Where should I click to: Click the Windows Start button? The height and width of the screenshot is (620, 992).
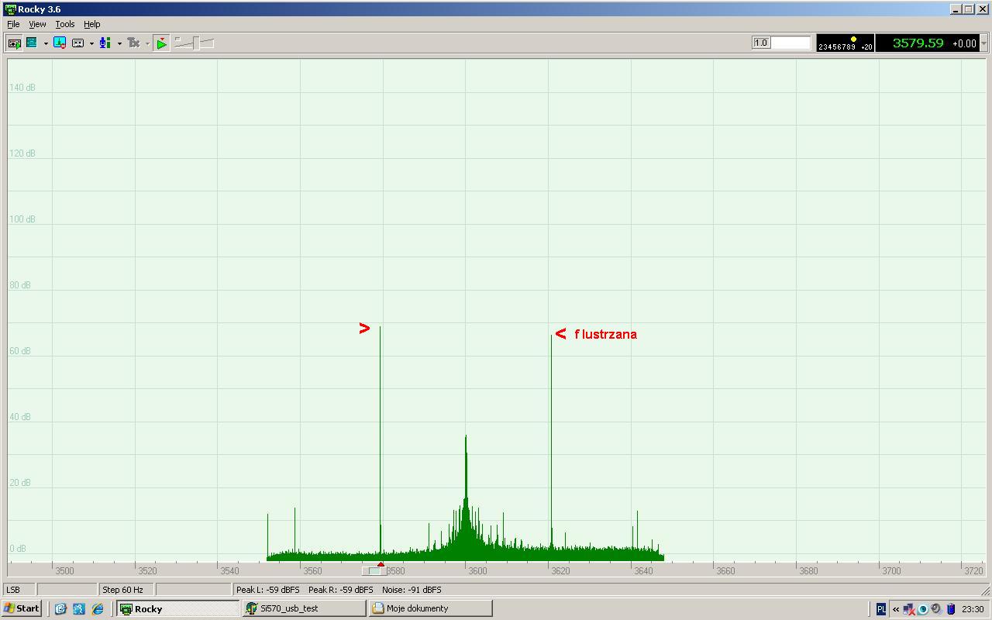(x=22, y=609)
